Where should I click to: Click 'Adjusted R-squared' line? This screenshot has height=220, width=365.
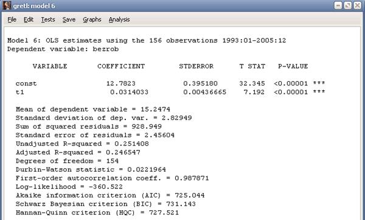[x=78, y=152]
